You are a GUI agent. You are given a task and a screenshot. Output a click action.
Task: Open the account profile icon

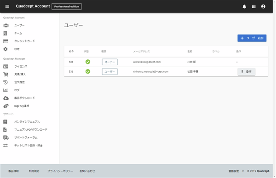[x=263, y=6]
